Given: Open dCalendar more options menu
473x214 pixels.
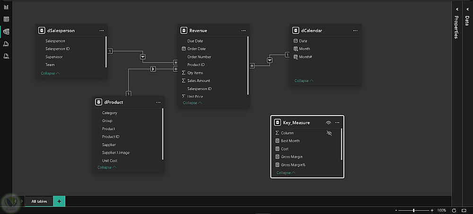Looking at the screenshot, I should pyautogui.click(x=355, y=31).
